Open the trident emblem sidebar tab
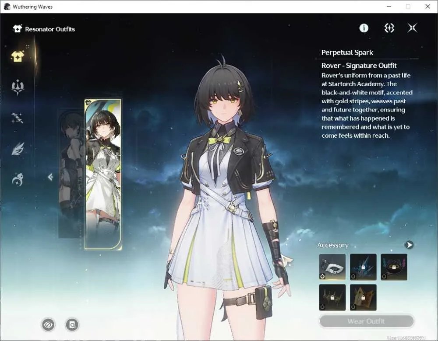Viewport: 438px width, 341px height. pos(18,87)
